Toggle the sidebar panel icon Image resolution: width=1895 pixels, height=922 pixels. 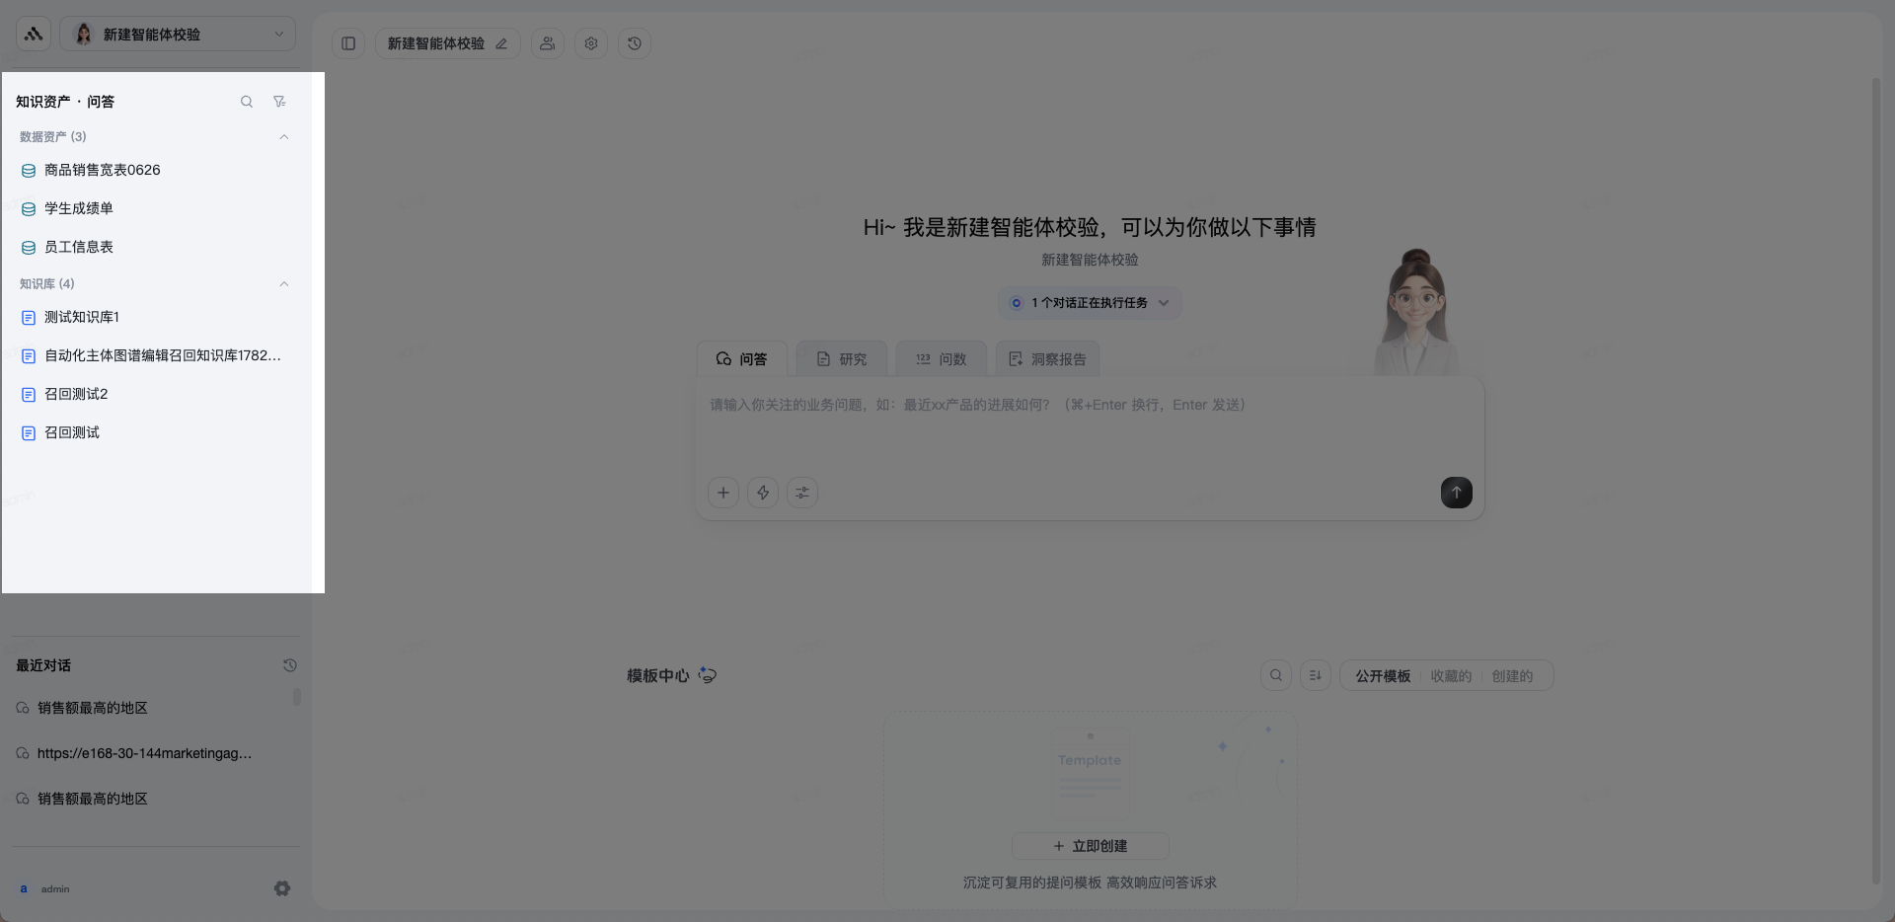click(x=348, y=43)
